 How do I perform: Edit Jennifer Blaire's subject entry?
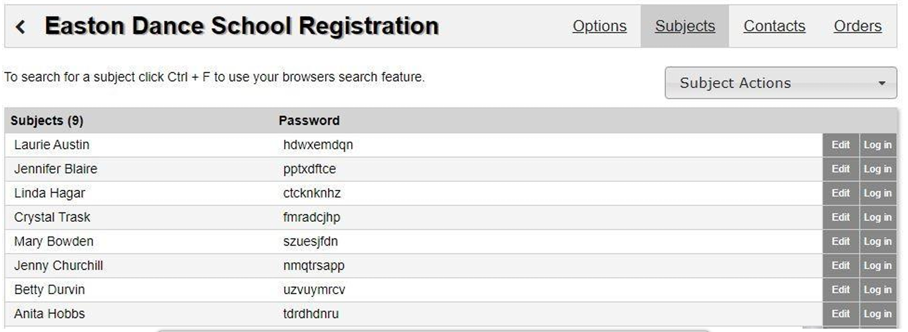pos(841,169)
